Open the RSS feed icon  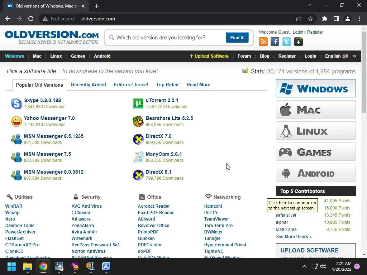click(x=263, y=42)
